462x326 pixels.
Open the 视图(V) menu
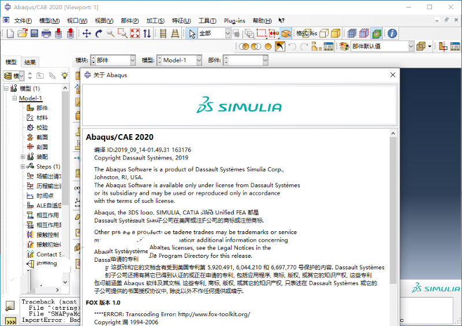pyautogui.click(x=104, y=20)
